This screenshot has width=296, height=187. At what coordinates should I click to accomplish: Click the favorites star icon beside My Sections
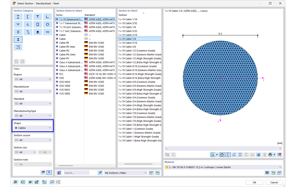coord(100,173)
